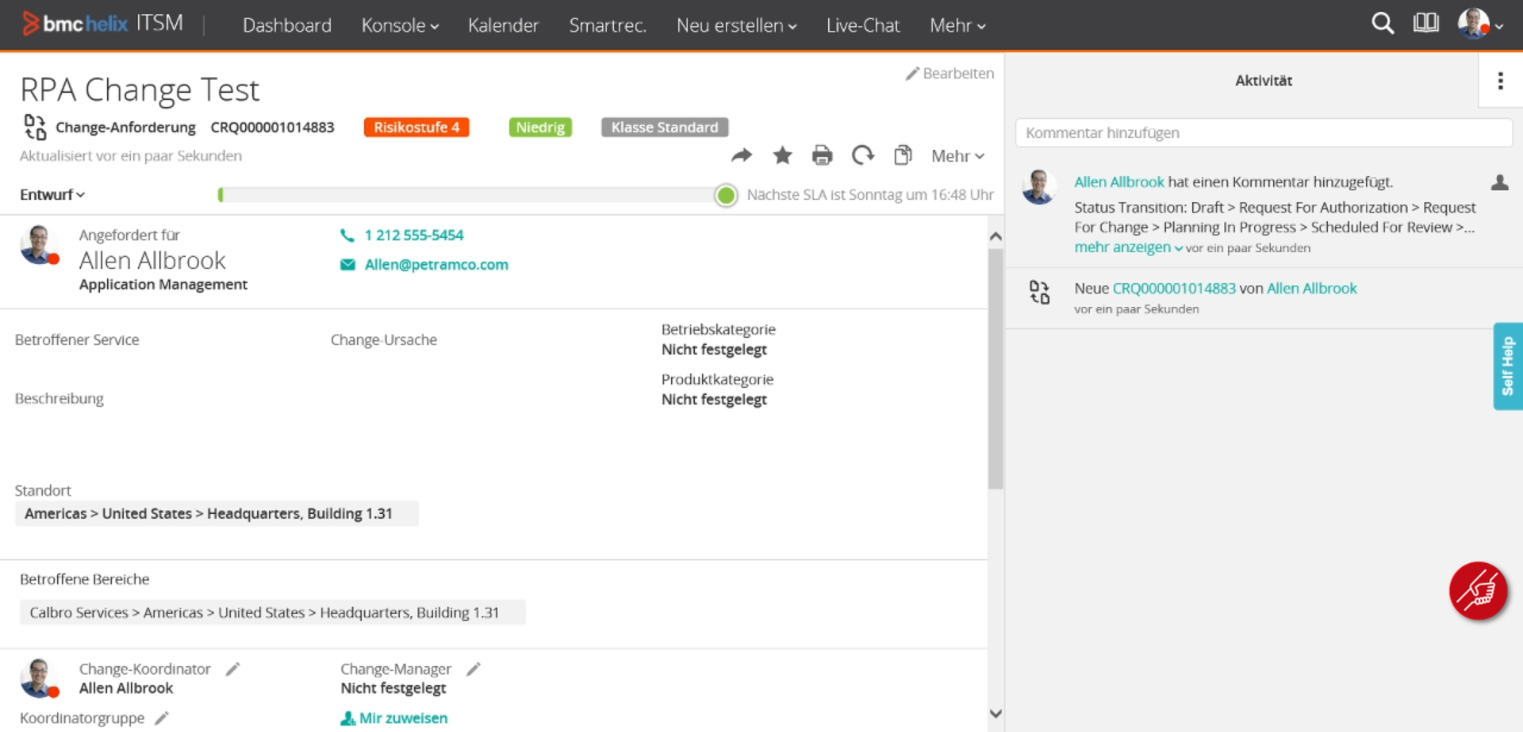This screenshot has width=1523, height=732.
Task: Open the Live-Chat menu item
Action: (863, 25)
